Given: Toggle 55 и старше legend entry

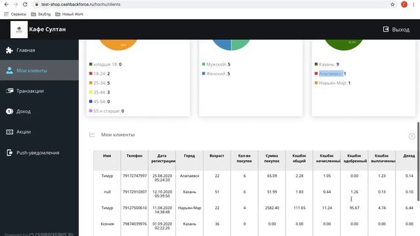Looking at the screenshot, I should click(106, 111).
